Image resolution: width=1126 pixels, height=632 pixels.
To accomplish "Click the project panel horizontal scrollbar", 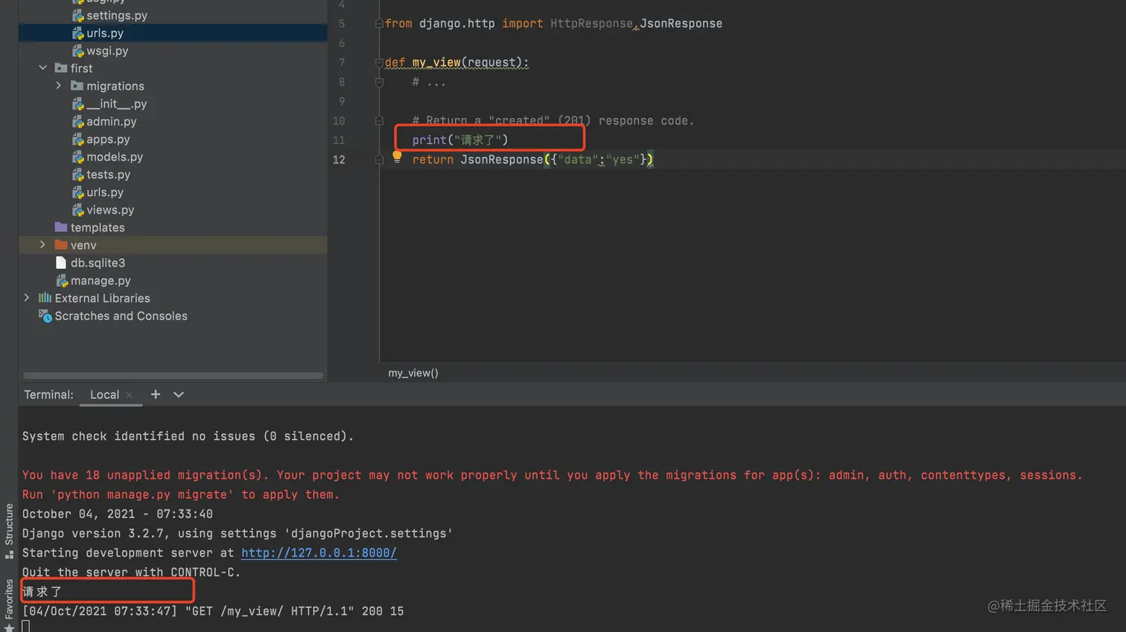I will click(x=174, y=375).
